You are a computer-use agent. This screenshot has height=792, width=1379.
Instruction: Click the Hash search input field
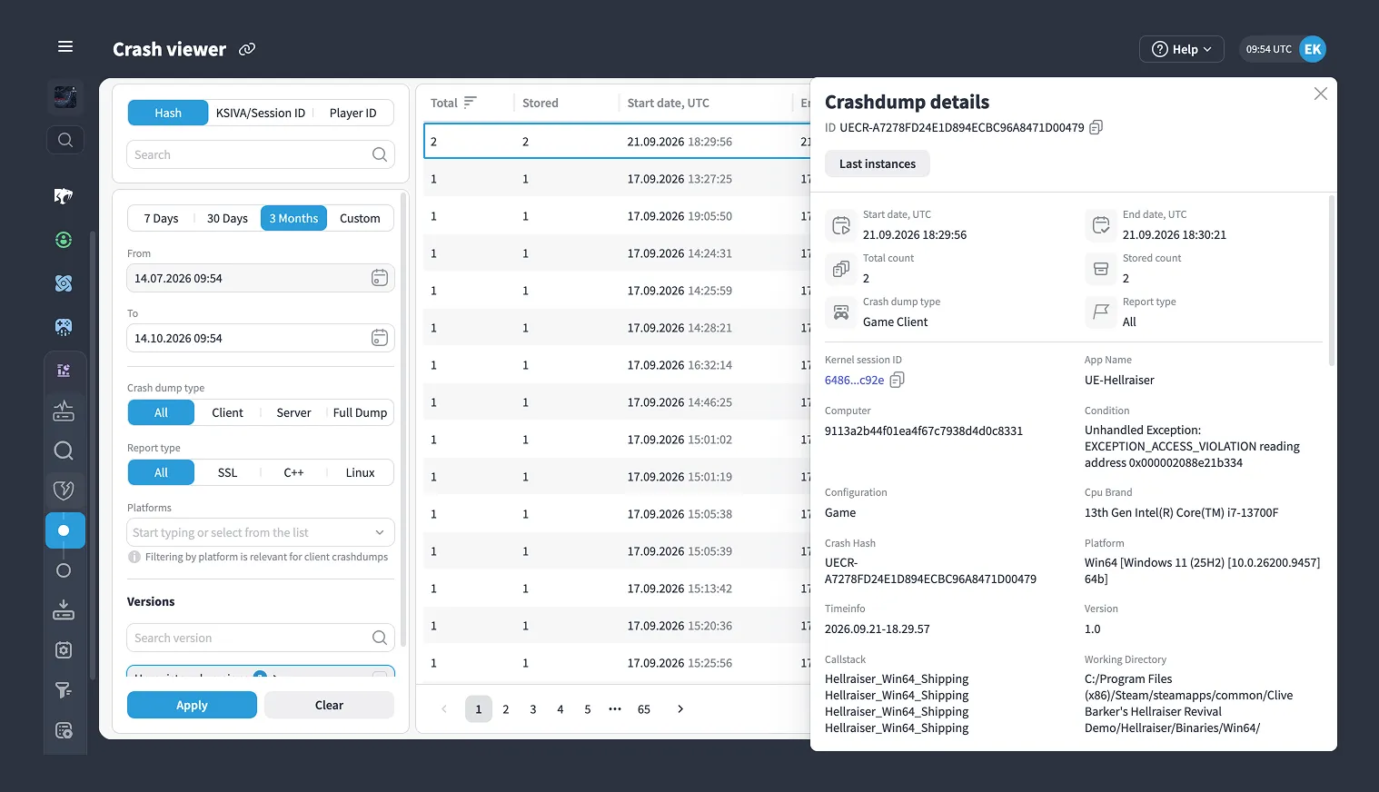coord(261,154)
